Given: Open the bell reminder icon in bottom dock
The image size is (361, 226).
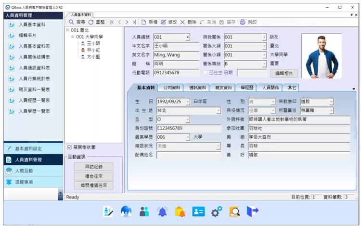Looking at the screenshot, I should [162, 211].
